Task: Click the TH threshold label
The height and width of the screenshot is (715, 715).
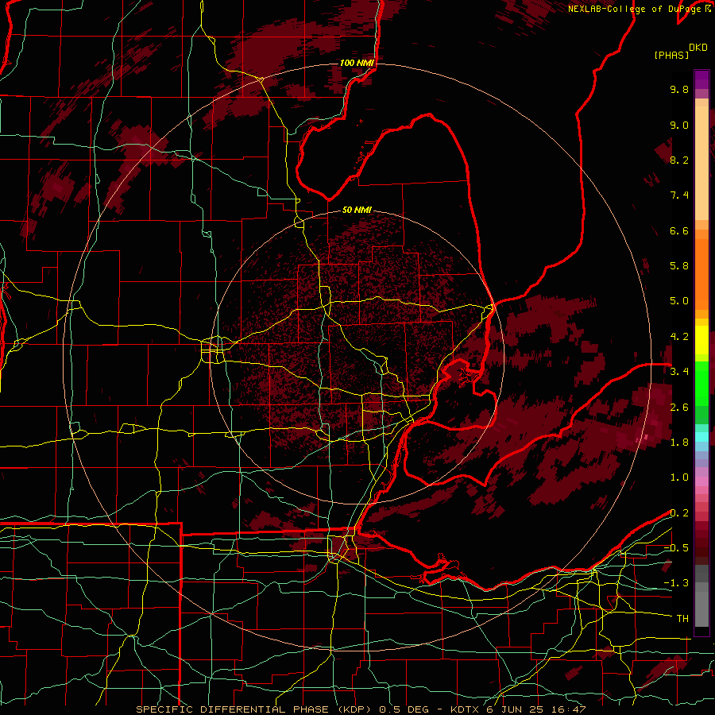Action: click(682, 619)
